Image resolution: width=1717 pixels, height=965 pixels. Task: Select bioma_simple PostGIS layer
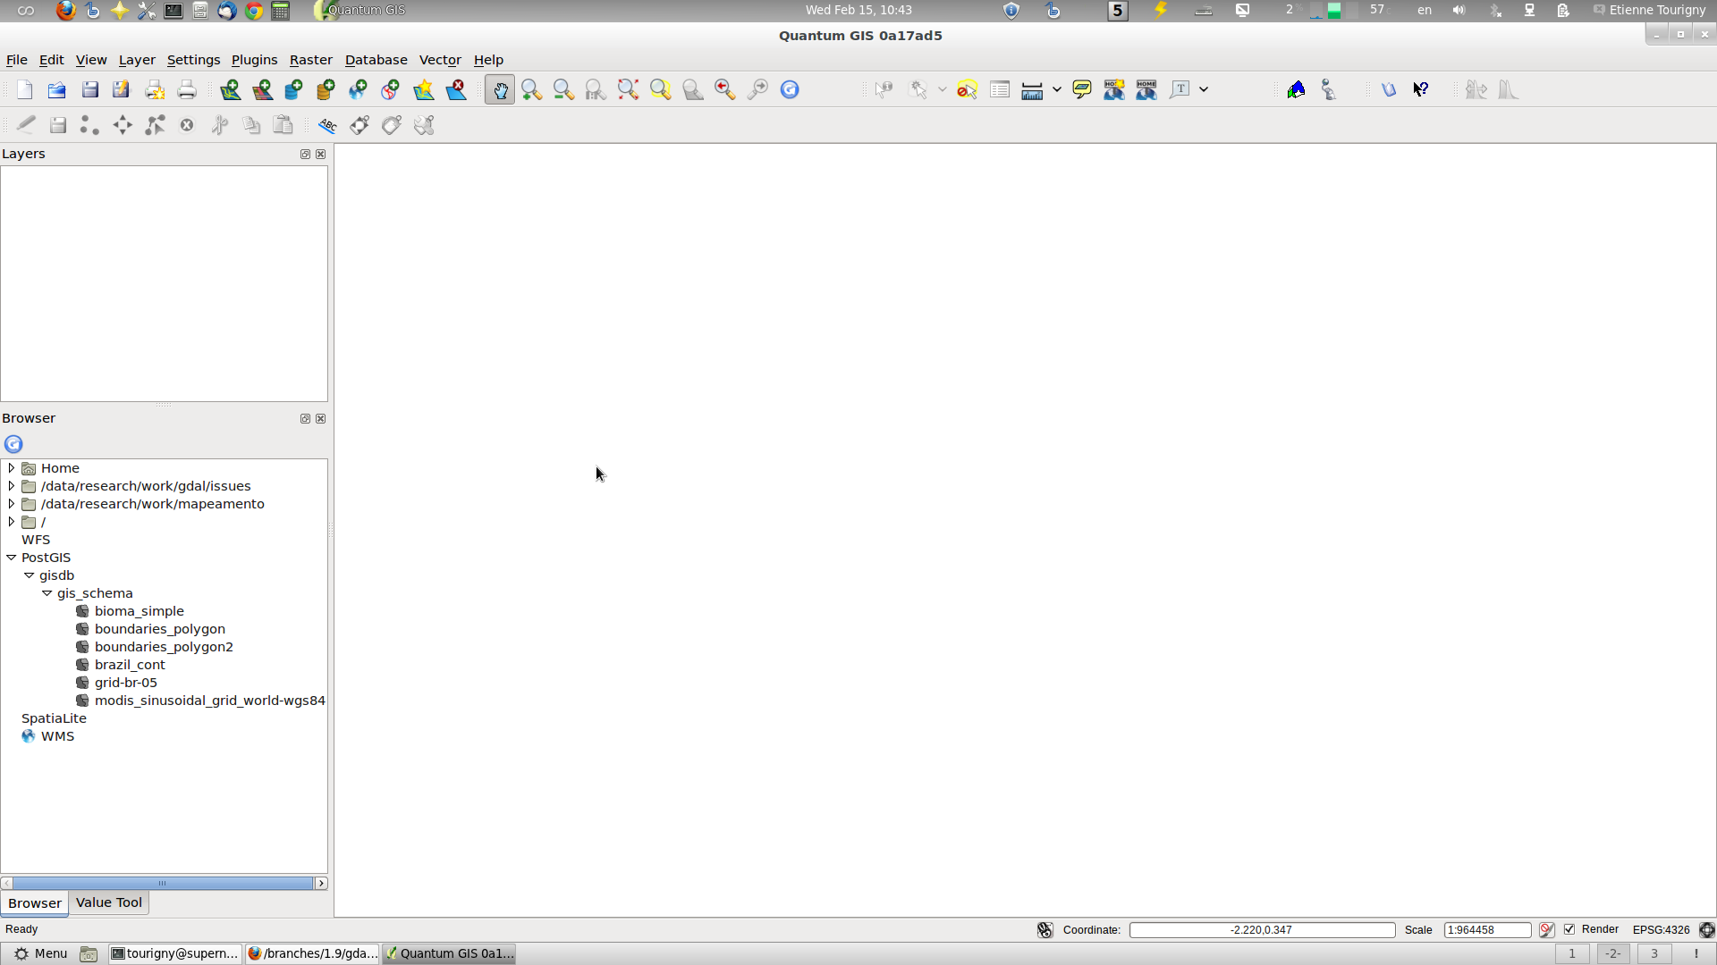(x=139, y=611)
